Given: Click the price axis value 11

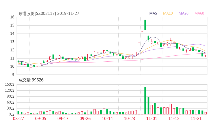Looking at the screenshot, I should [x=12, y=58].
